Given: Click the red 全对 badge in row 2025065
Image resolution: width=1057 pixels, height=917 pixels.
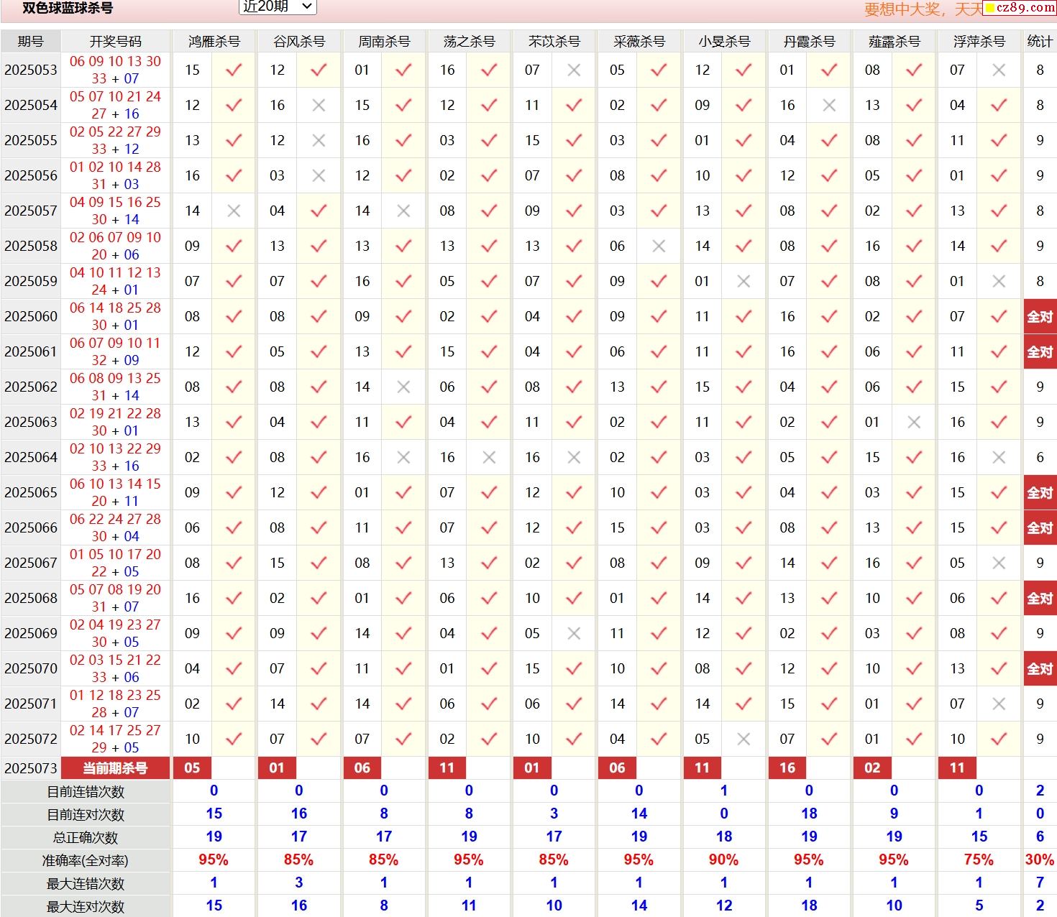Looking at the screenshot, I should pos(1040,492).
